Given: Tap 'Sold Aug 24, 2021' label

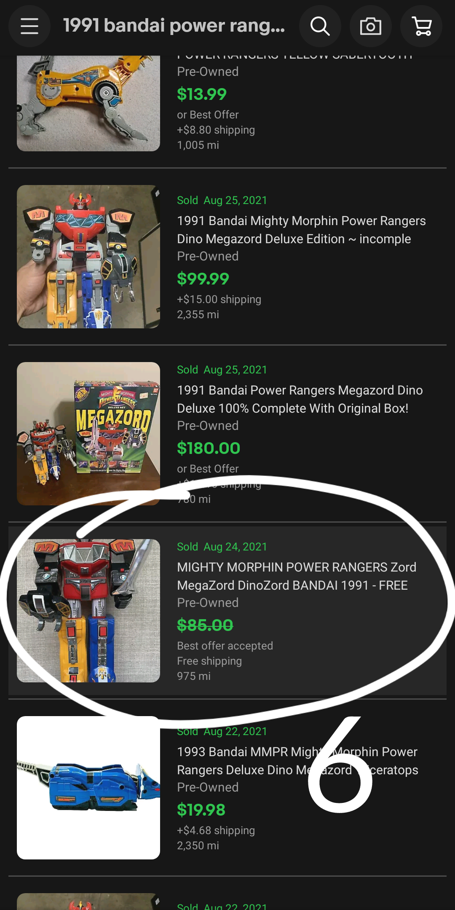Looking at the screenshot, I should click(222, 547).
